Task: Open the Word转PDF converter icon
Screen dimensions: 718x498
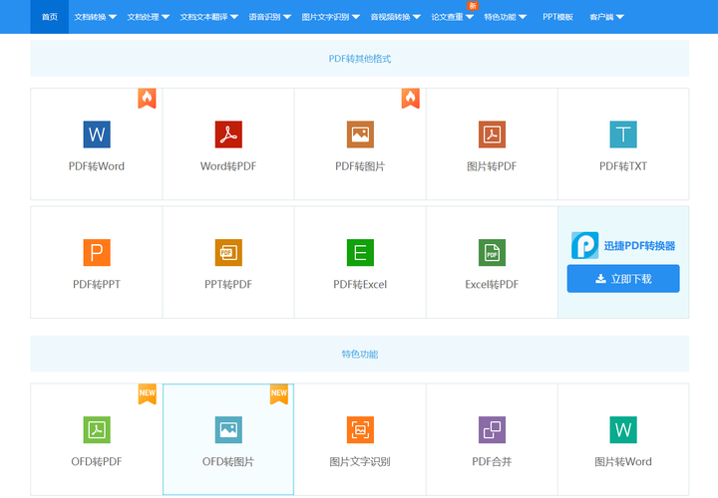Action: point(228,134)
